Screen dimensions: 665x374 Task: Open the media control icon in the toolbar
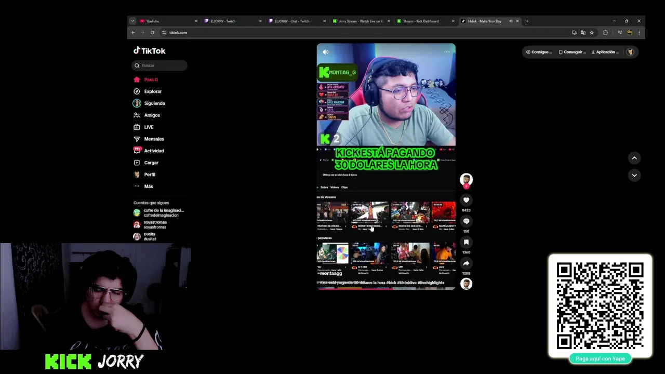(619, 33)
